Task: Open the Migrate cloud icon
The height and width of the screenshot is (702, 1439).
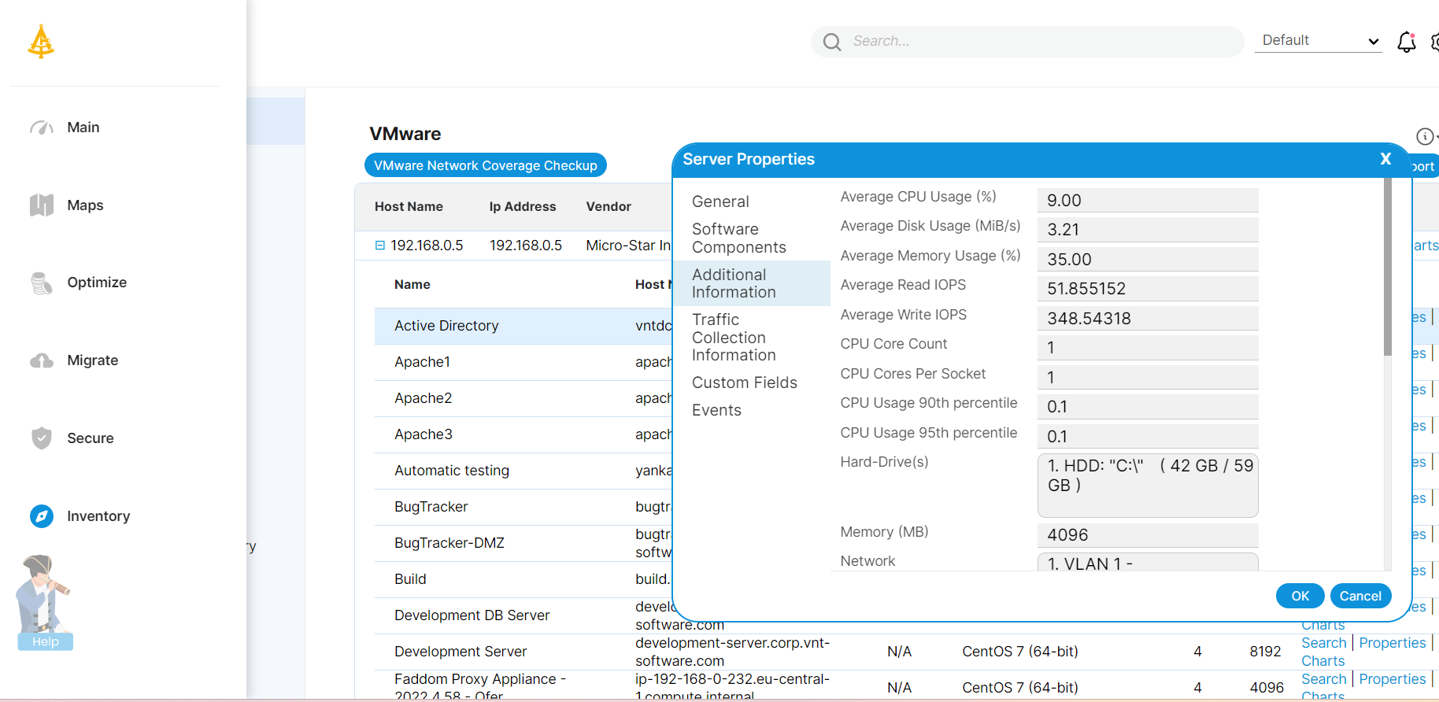Action: click(x=42, y=360)
